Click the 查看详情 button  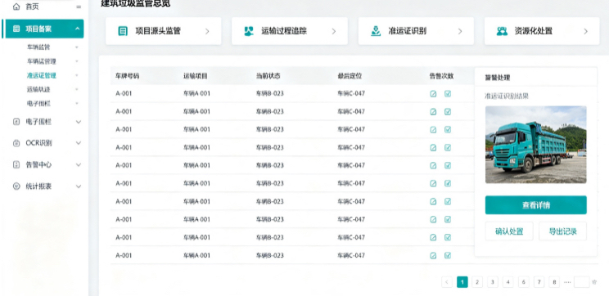[535, 205]
